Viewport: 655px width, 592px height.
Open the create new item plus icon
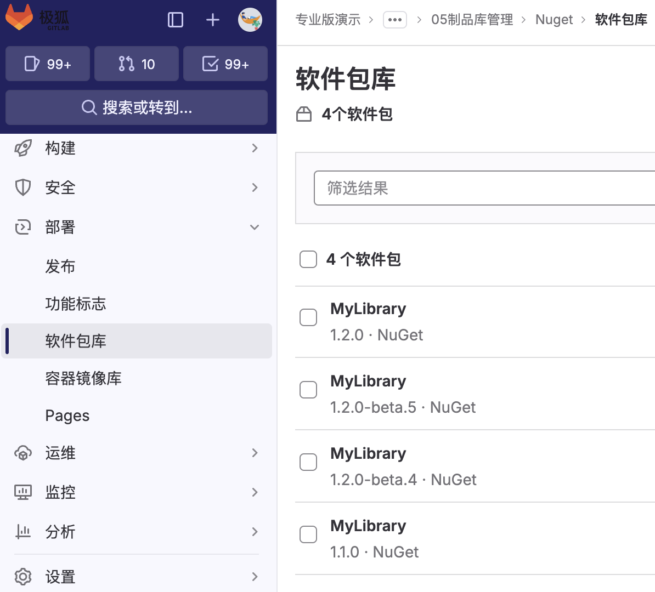coord(212,19)
